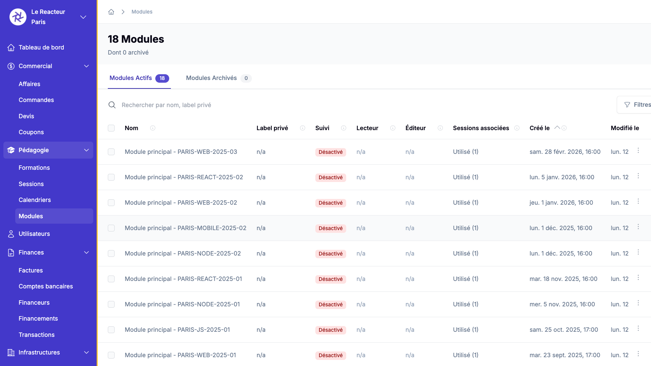
Task: Open three-dot menu for PARIS-MOBILE-2025-02 row
Action: (638, 227)
